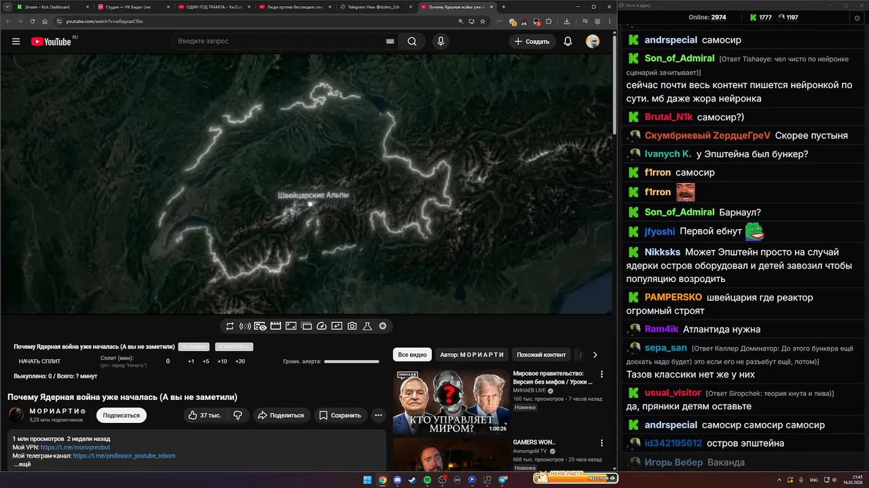Image resolution: width=869 pixels, height=488 pixels.
Task: Open the Windows Start menu
Action: tap(367, 480)
